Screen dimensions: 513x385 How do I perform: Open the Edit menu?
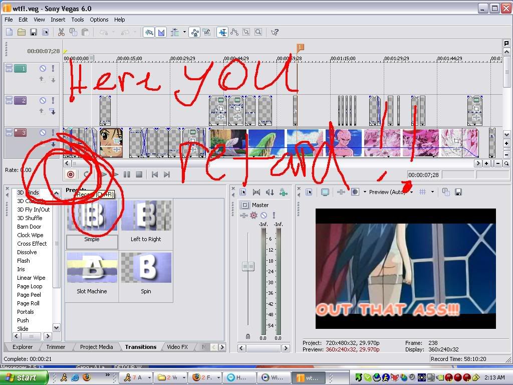[23, 20]
